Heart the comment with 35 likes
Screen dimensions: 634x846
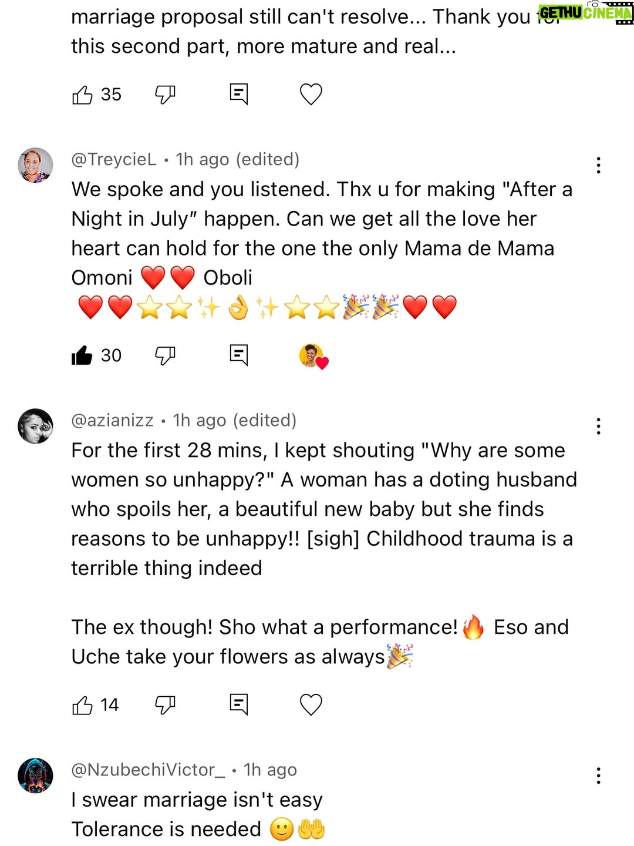coord(311,95)
